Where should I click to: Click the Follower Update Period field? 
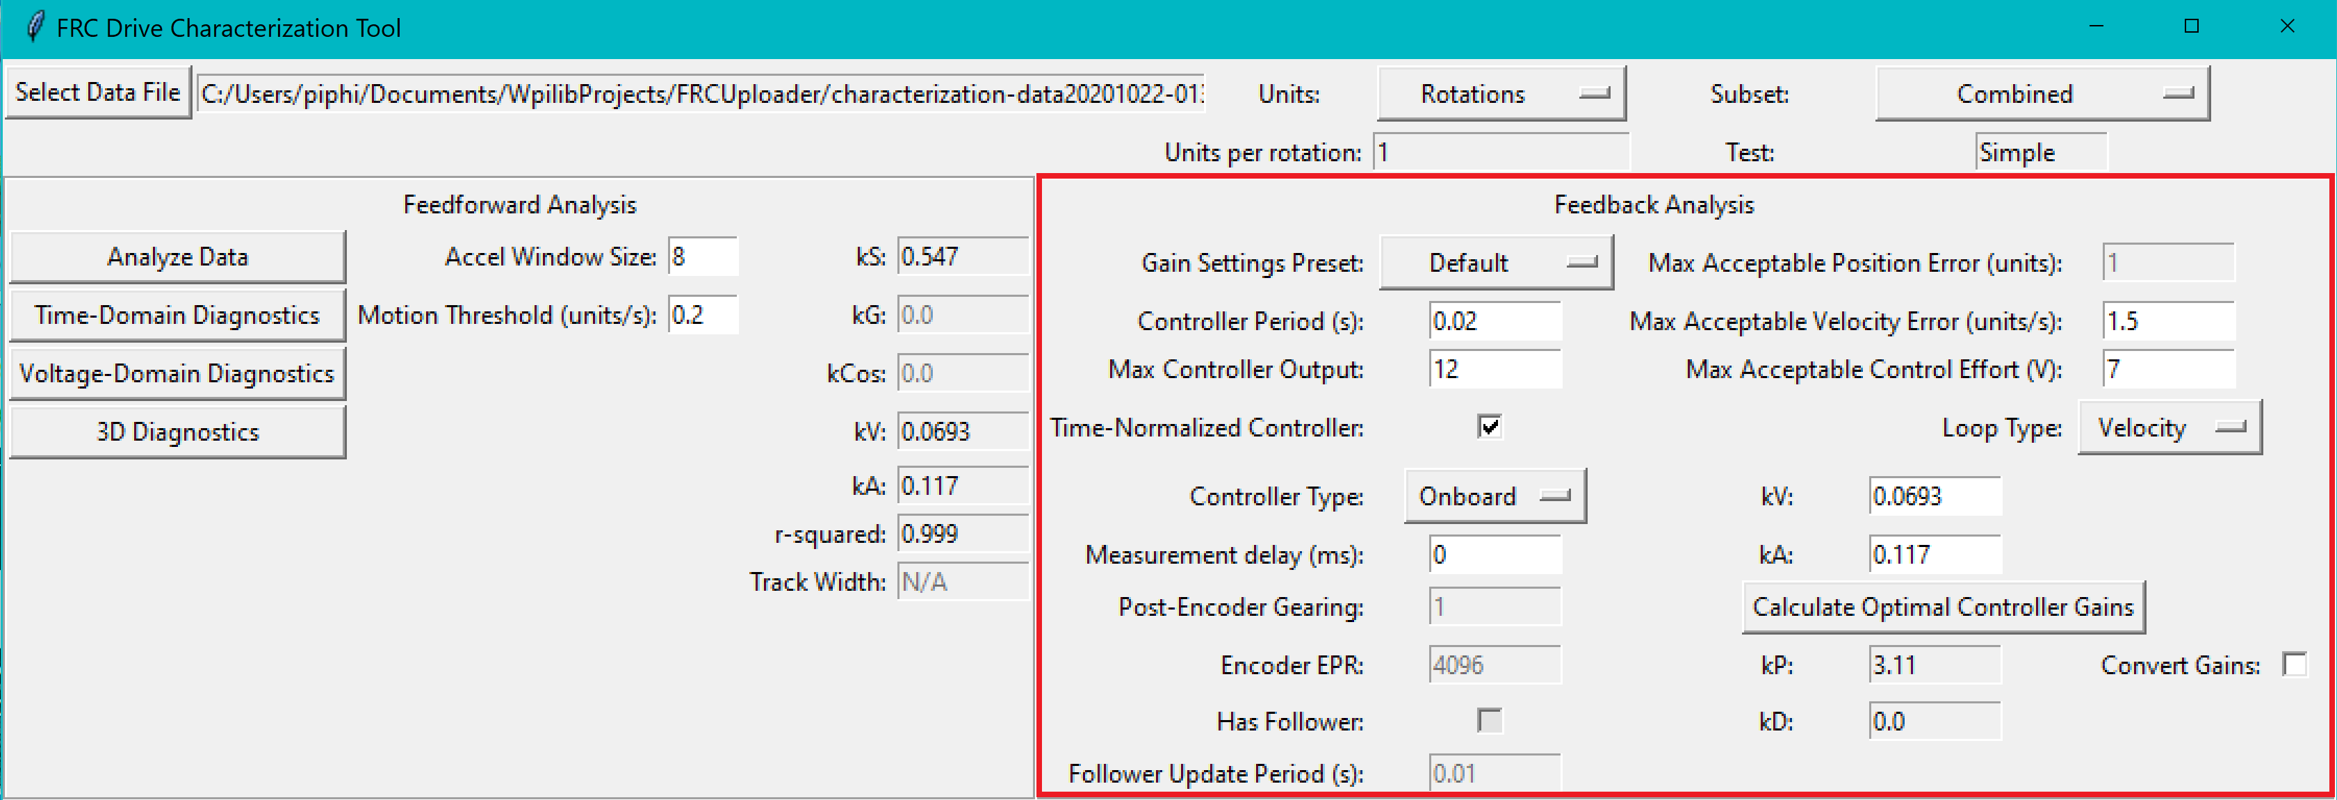pyautogui.click(x=1495, y=773)
